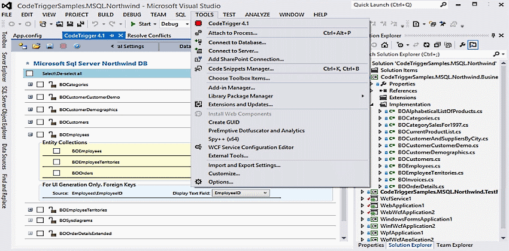The height and width of the screenshot is (251, 509).
Task: Click Collapse All icon in Solution Explorer
Action: [439, 45]
